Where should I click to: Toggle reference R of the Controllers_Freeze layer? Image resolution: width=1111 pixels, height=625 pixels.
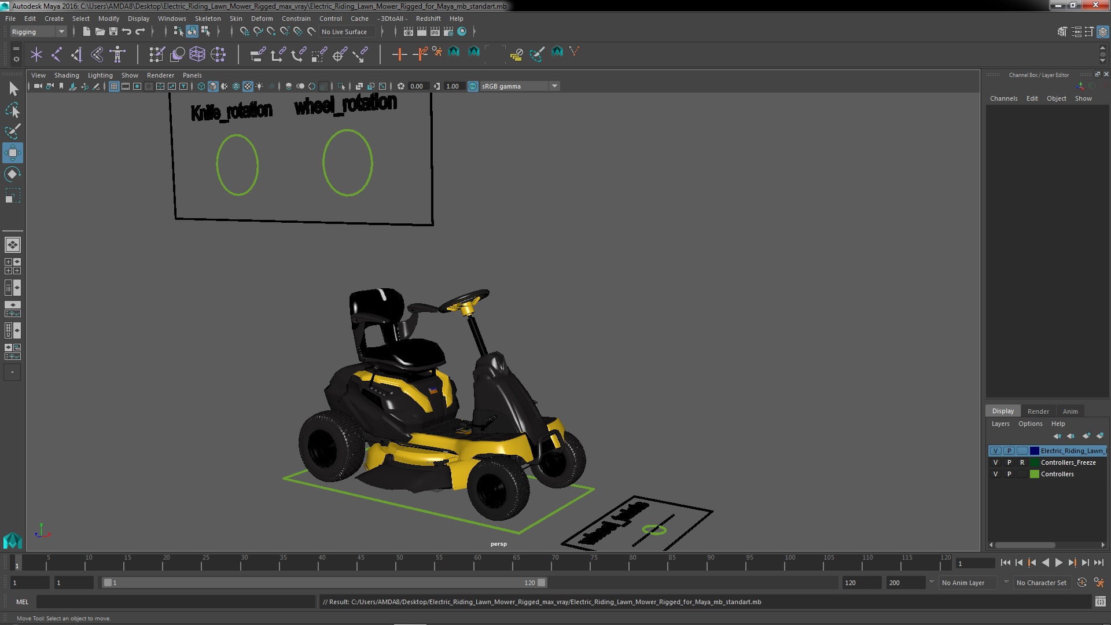point(1022,462)
